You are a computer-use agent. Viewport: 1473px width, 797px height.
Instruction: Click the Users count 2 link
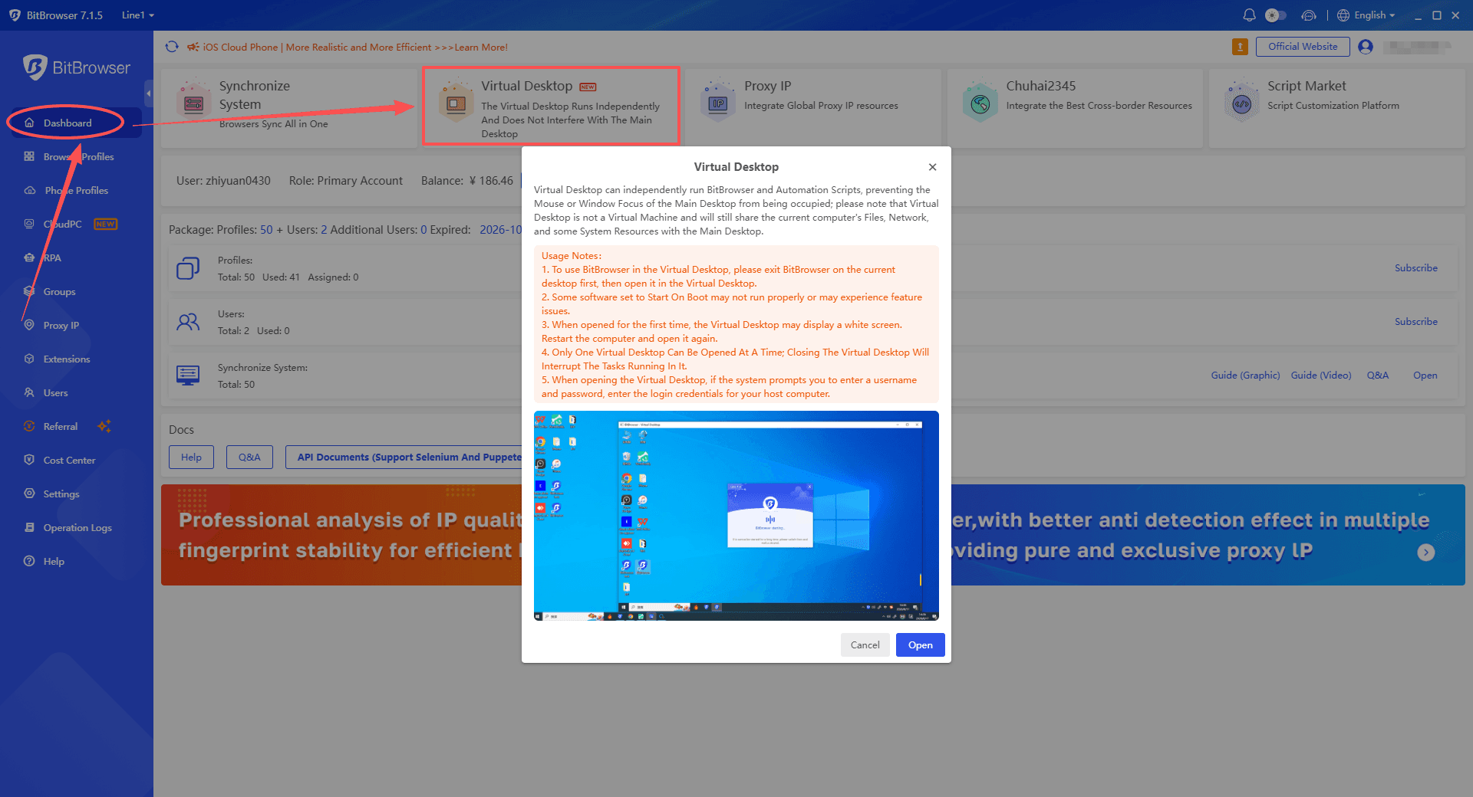click(324, 229)
